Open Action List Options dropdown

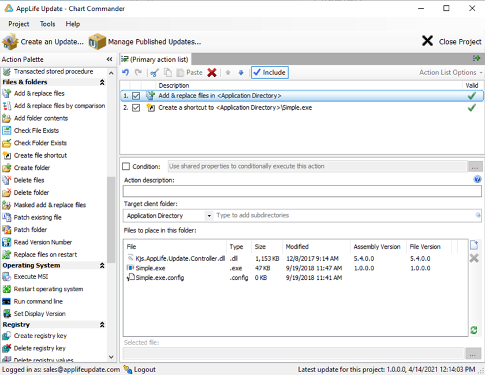[x=451, y=72]
